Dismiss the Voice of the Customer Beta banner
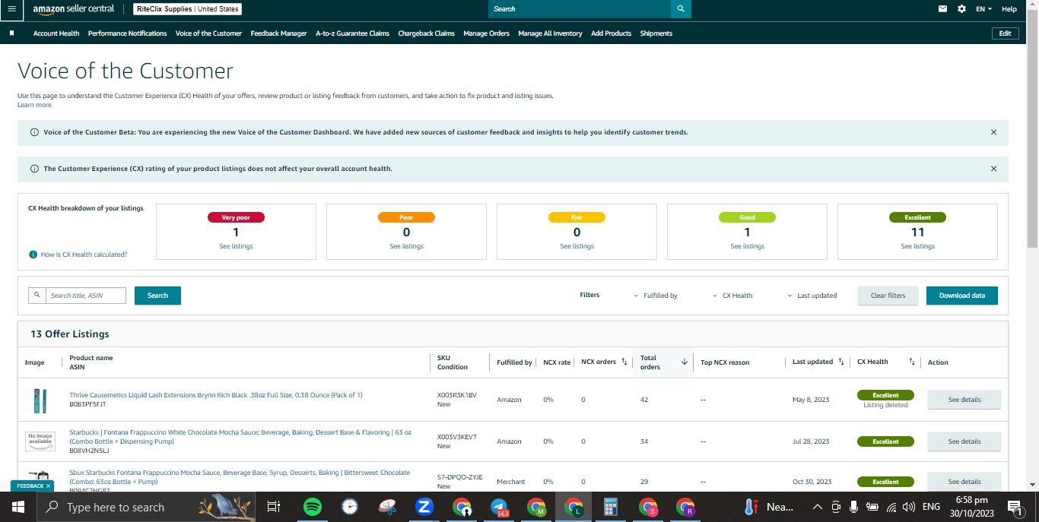Image resolution: width=1039 pixels, height=522 pixels. click(x=993, y=132)
